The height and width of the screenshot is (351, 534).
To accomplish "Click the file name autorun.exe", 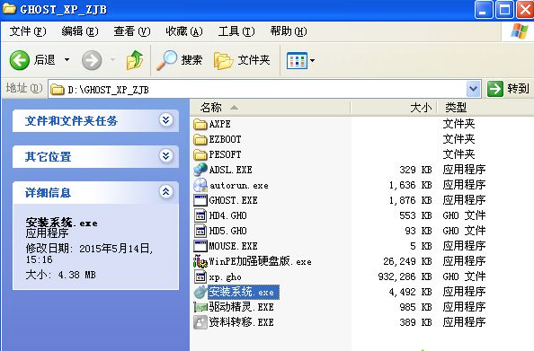I will (x=239, y=185).
